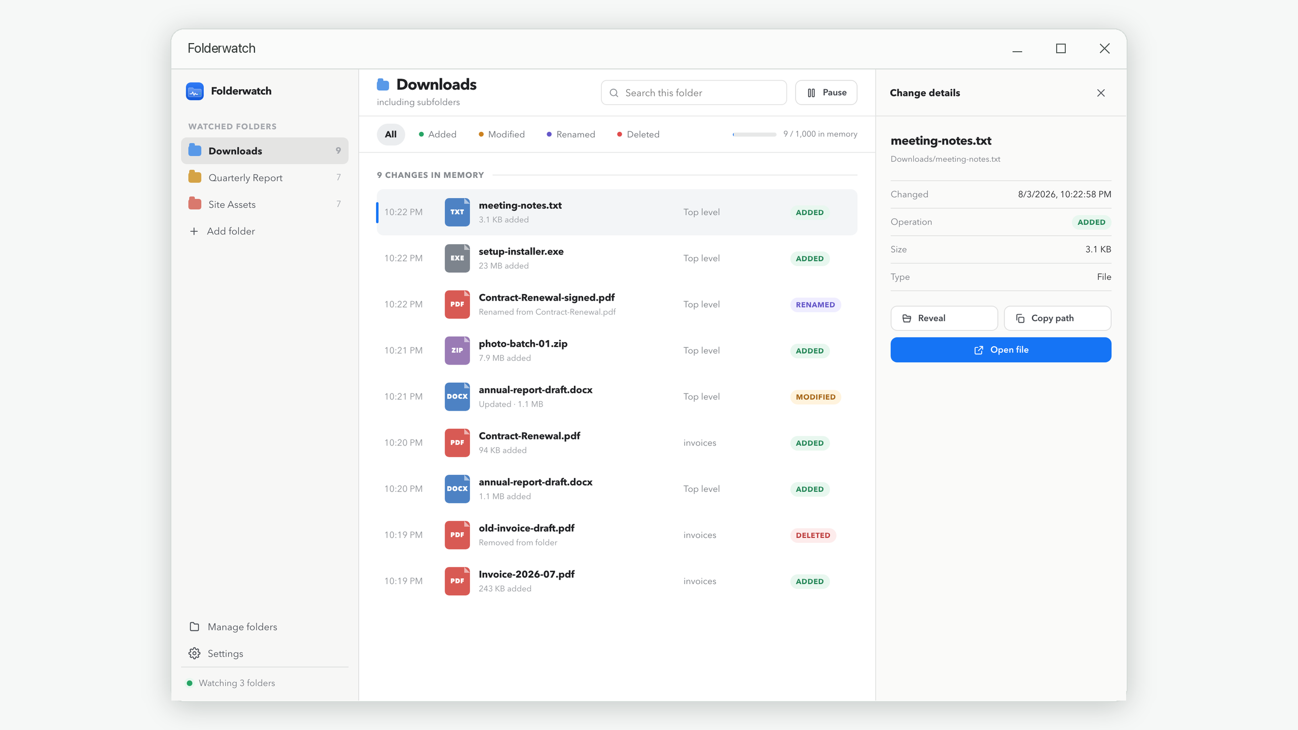The height and width of the screenshot is (730, 1298).
Task: Filter by Renamed changes
Action: click(x=570, y=134)
